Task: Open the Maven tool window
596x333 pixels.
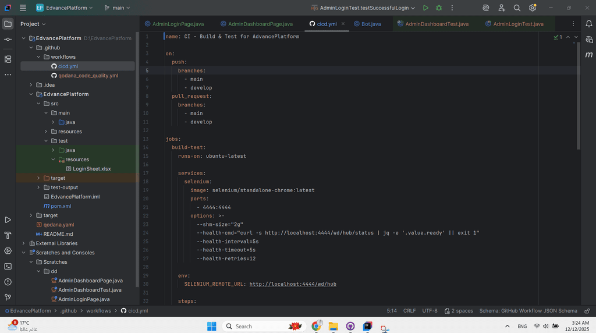Action: [589, 54]
